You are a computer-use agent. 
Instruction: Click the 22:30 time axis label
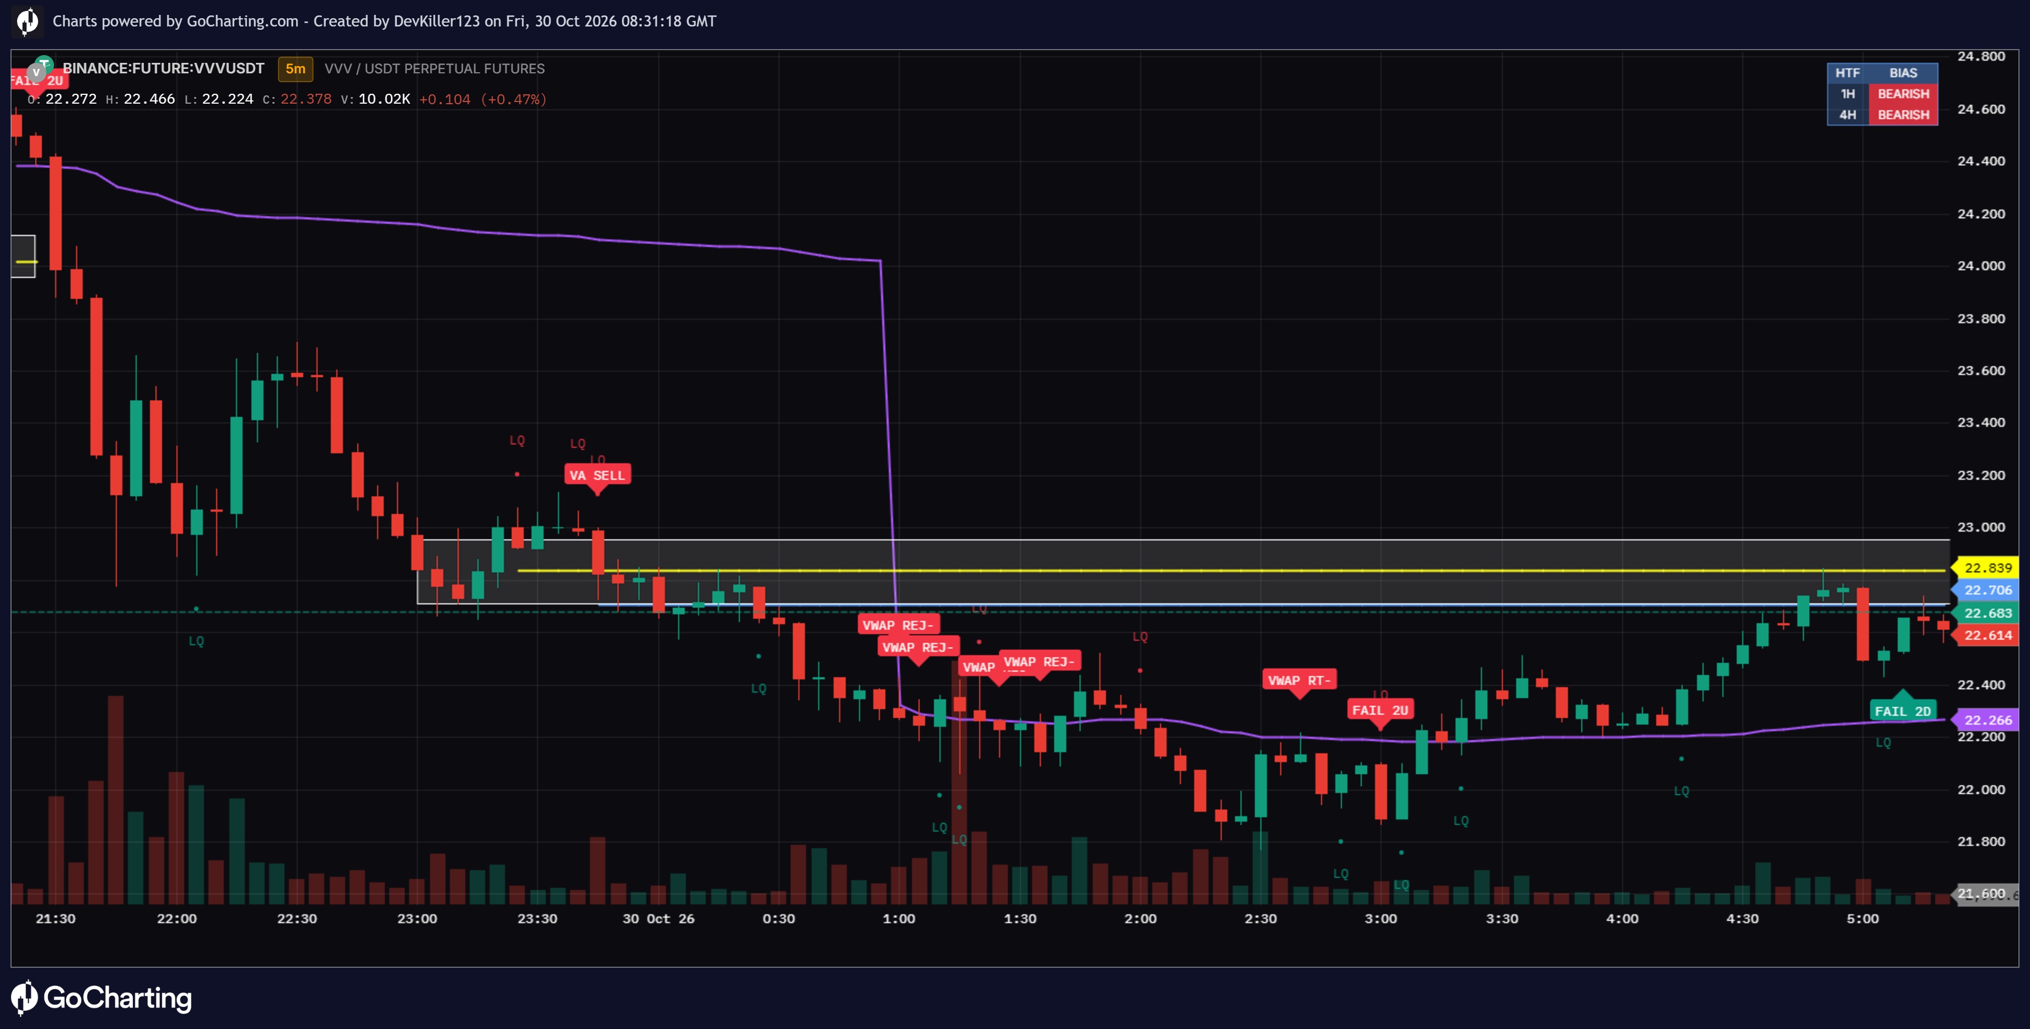click(x=297, y=919)
